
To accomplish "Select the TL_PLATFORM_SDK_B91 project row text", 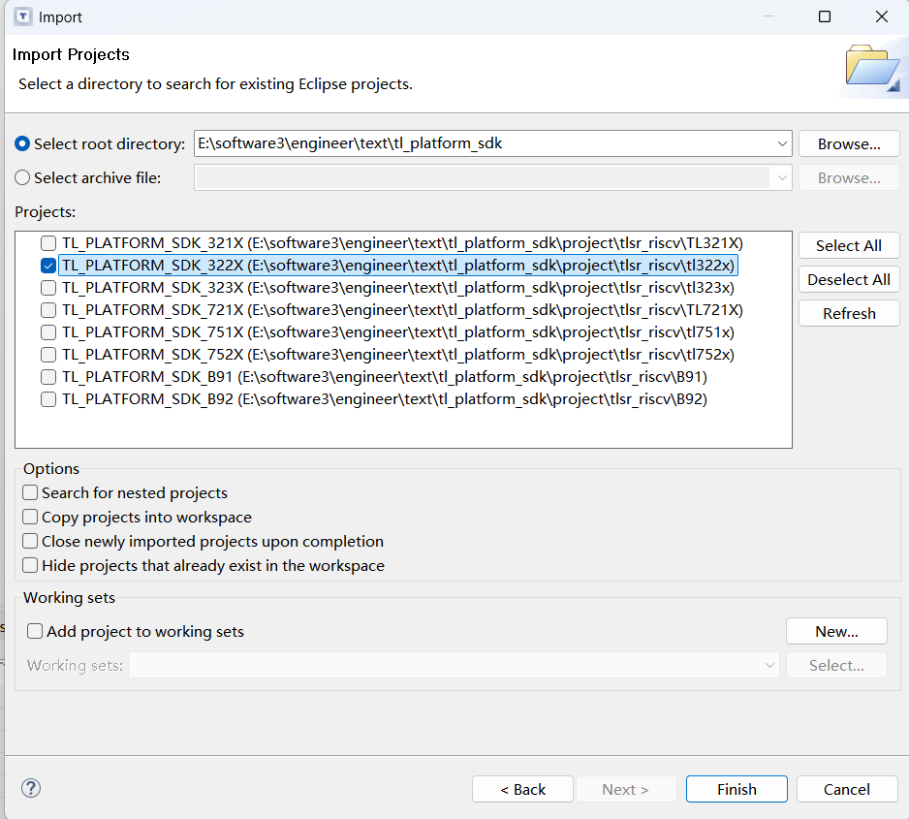I will click(x=385, y=377).
